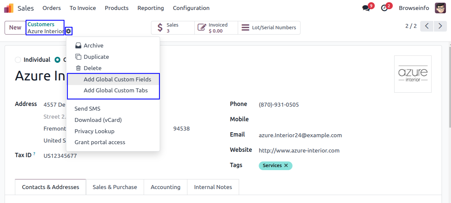The width and height of the screenshot is (451, 203).
Task: Click the Odoo Sales app logo icon
Action: pos(9,8)
